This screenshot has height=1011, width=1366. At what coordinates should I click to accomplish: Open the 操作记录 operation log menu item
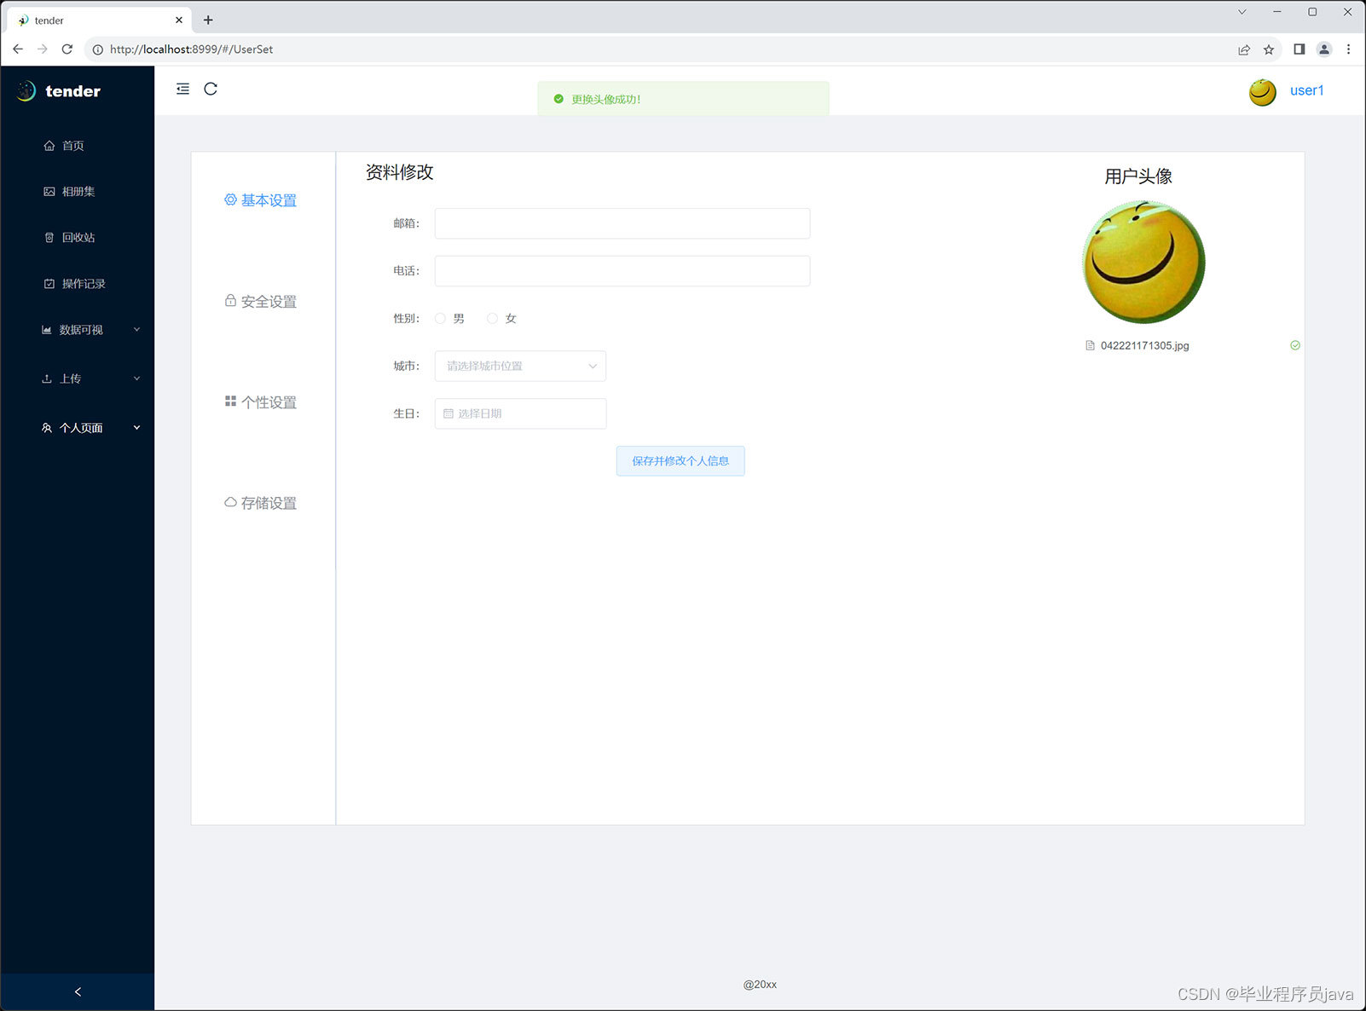tap(77, 284)
